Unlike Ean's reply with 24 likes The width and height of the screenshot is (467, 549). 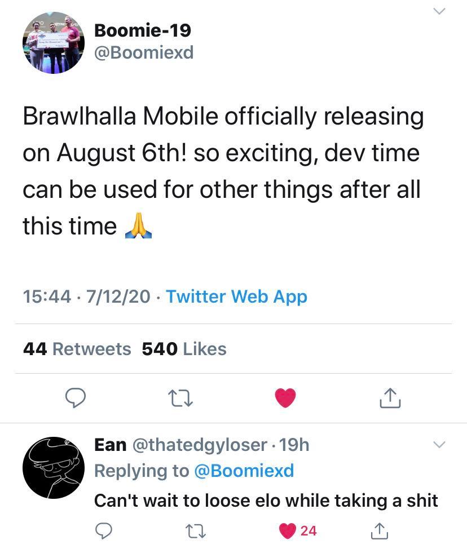pos(289,530)
